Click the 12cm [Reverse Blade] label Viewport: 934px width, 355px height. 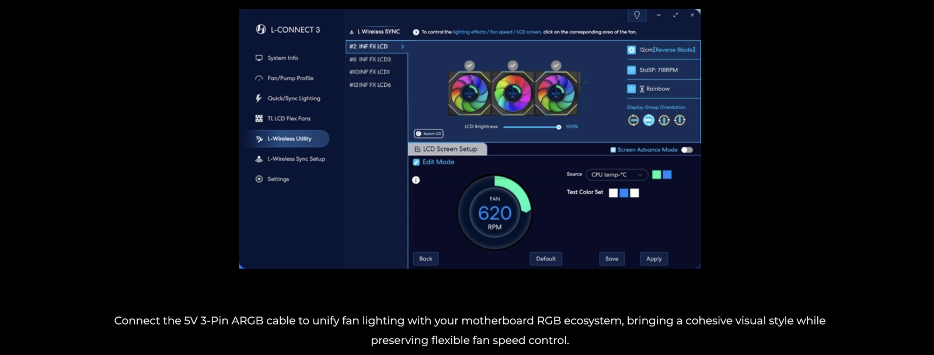pyautogui.click(x=667, y=50)
